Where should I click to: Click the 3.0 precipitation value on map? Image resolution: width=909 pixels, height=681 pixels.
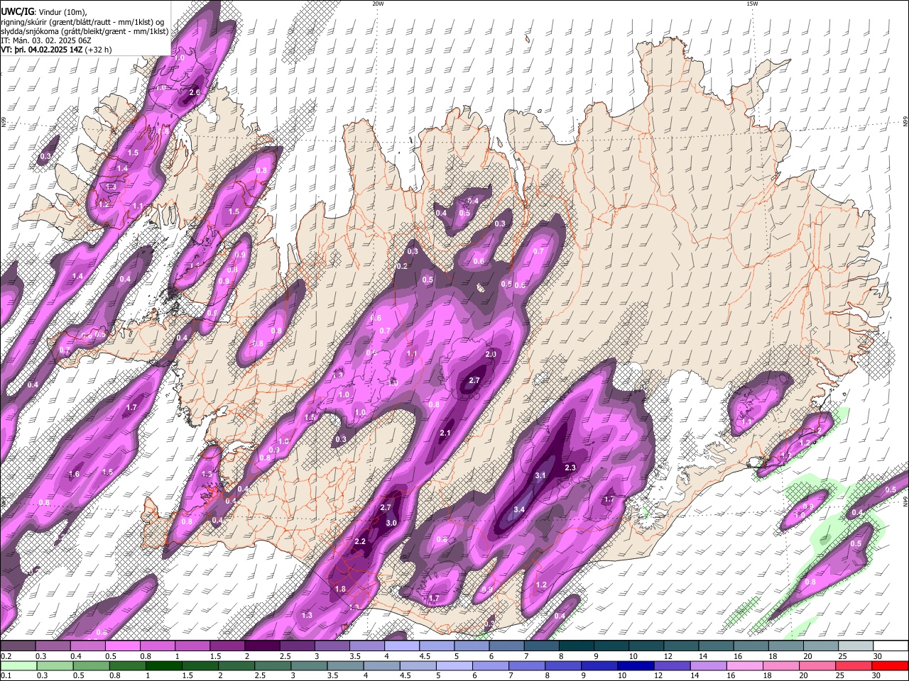click(391, 523)
